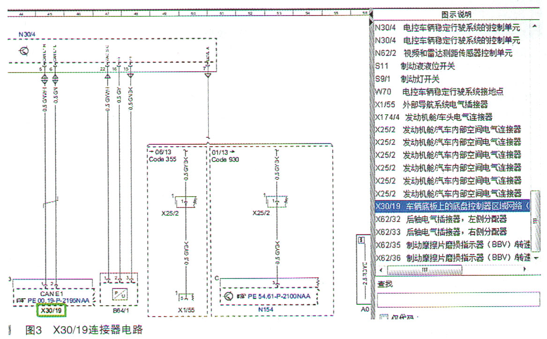Image resolution: width=547 pixels, height=339 pixels.
Task: Click into the 查找 search input field
Action: (x=458, y=299)
